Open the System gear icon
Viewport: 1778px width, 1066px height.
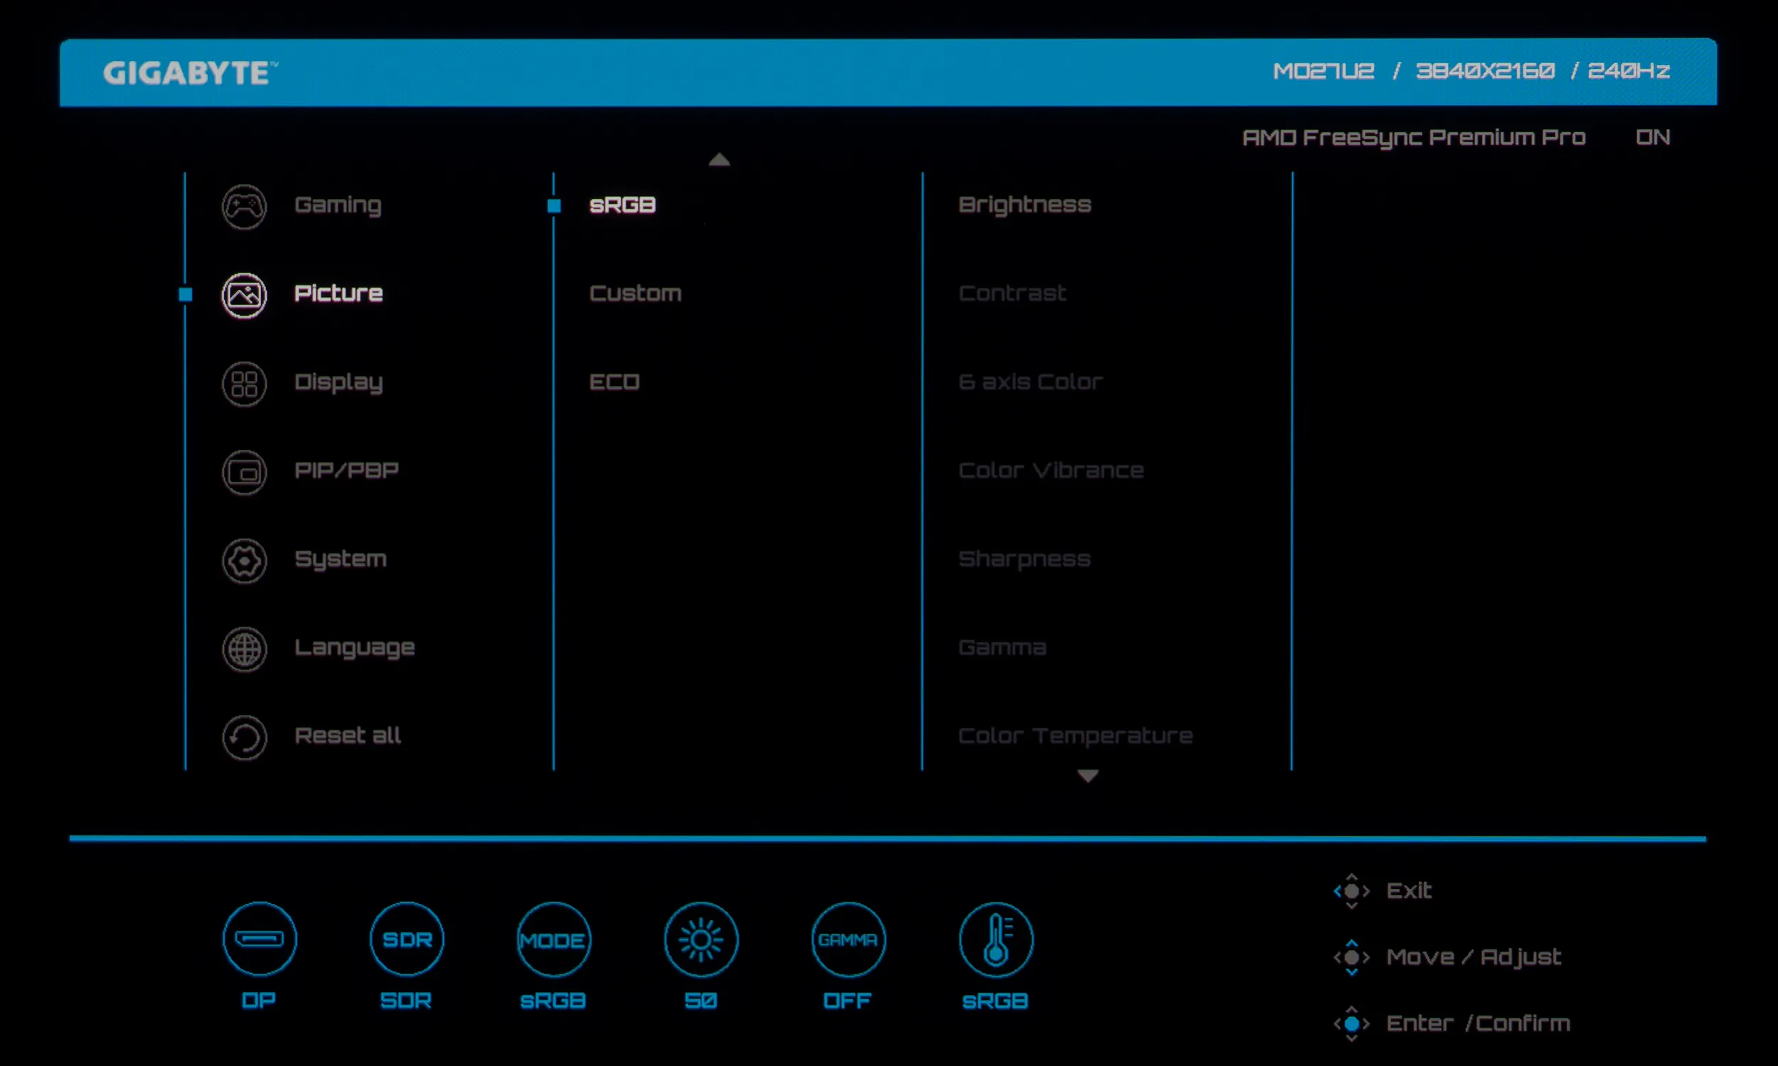point(245,560)
